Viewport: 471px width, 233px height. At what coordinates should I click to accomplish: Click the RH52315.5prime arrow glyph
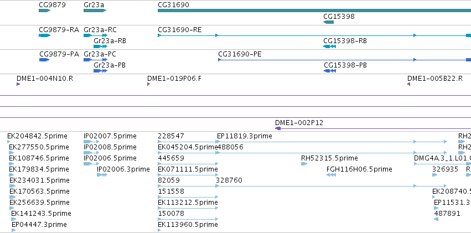tap(304, 164)
